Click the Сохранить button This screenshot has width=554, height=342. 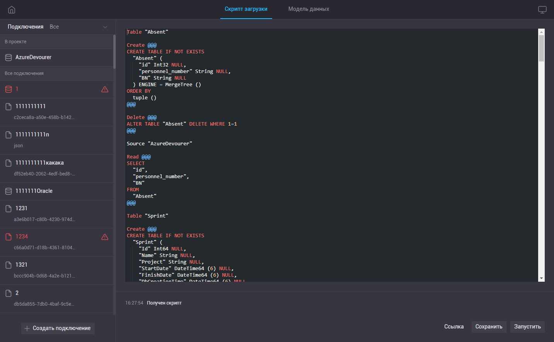point(489,327)
